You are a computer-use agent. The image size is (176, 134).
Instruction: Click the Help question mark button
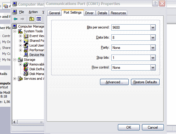[155, 4]
